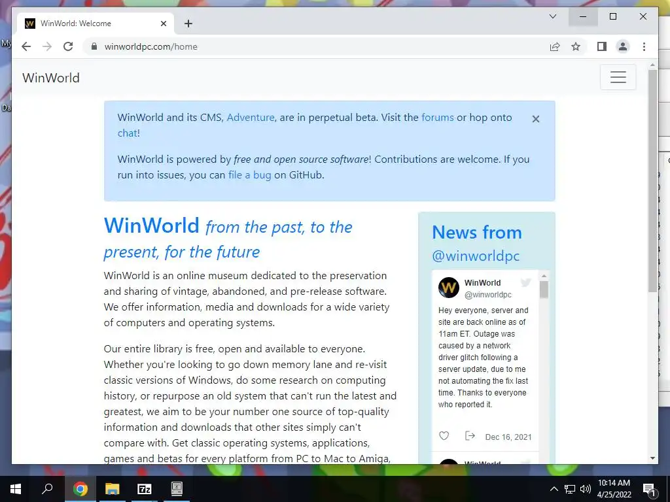View site info via padlock icon

pyautogui.click(x=94, y=46)
